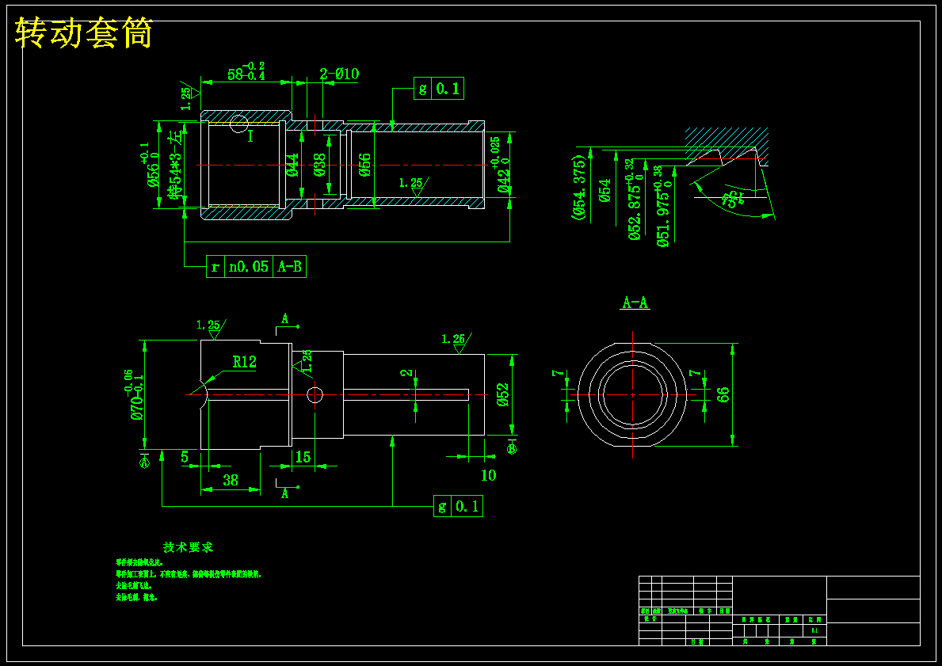Click the Ø52.875 thread profile dimension

point(636,200)
